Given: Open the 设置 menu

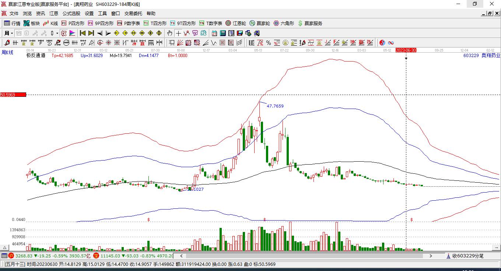Looking at the screenshot, I should pos(89,14).
